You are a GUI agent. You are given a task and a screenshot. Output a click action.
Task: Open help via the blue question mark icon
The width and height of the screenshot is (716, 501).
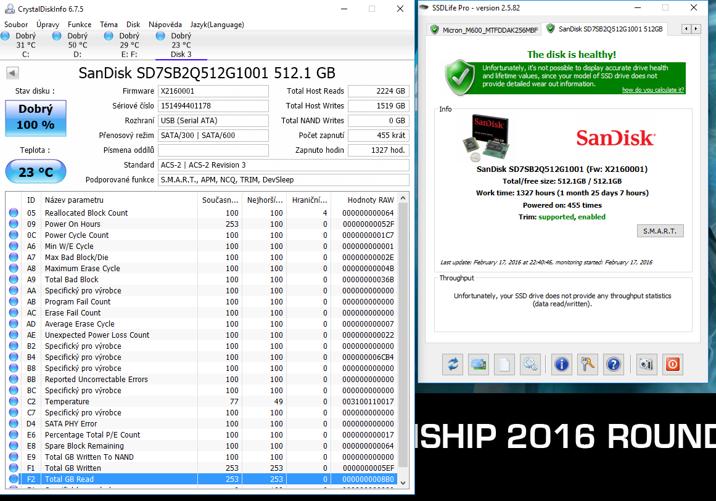click(613, 365)
